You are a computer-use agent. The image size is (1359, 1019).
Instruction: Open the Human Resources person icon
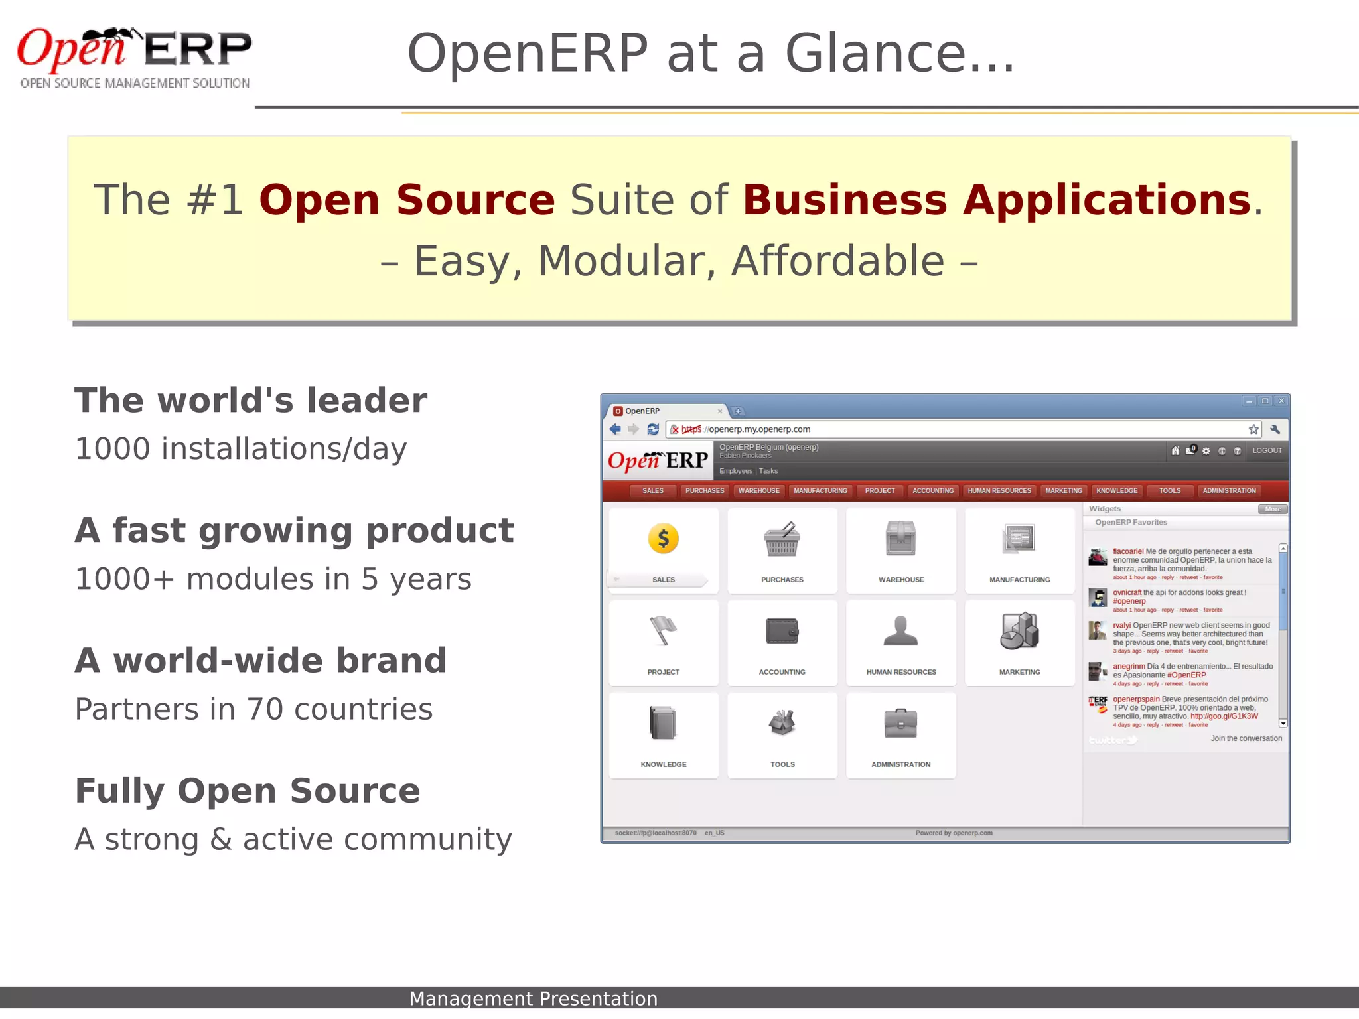pyautogui.click(x=900, y=630)
